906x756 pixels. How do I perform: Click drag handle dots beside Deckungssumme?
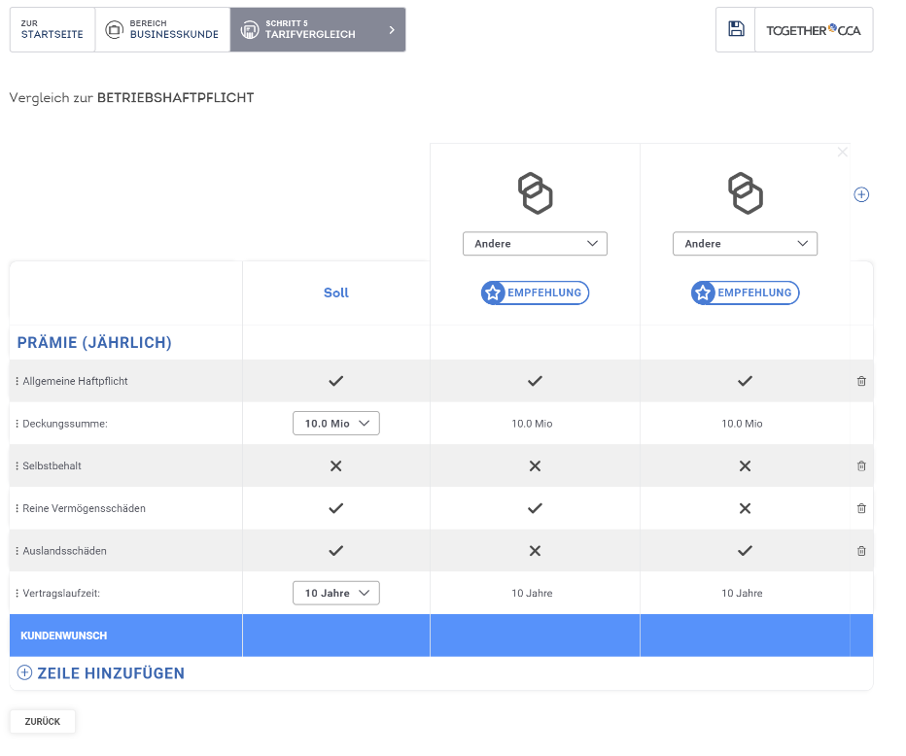(17, 424)
